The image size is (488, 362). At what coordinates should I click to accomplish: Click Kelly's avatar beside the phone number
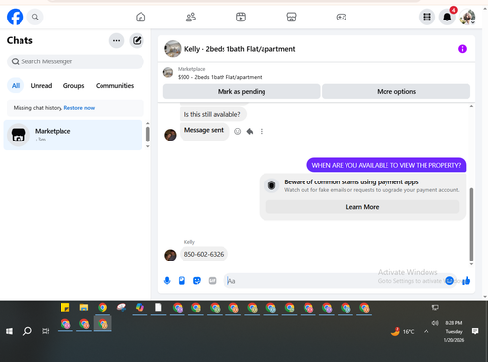[170, 255]
